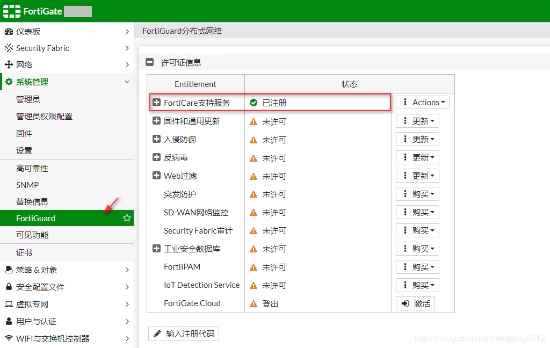Click the warning icon in SD-WAN网络监控 row
Screen dimensions: 550x348
(254, 213)
